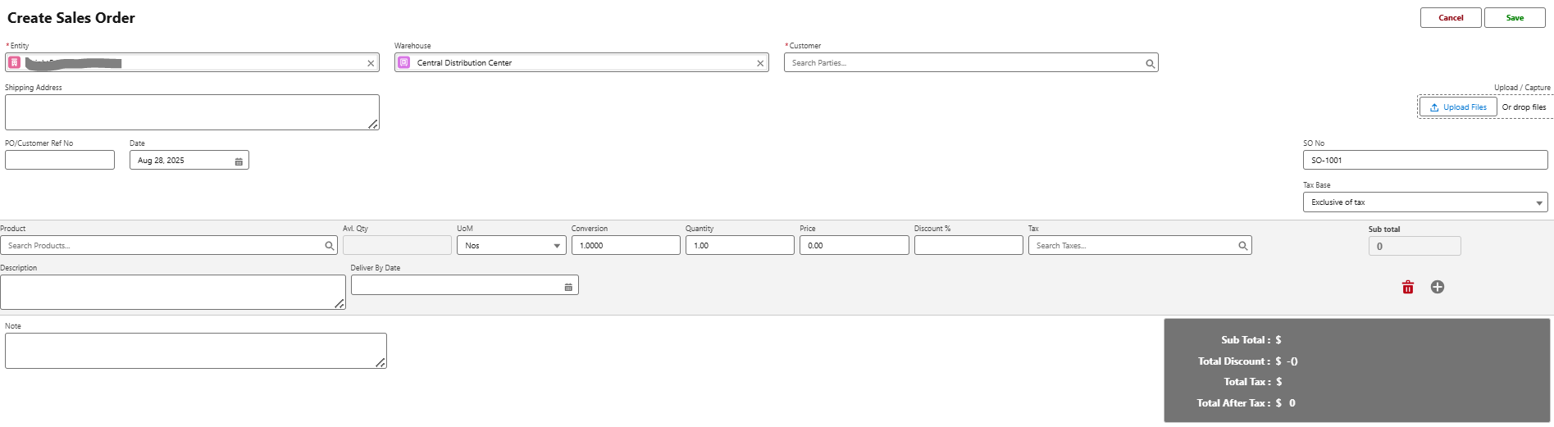Click the Search Products field
The image size is (1554, 427).
(x=168, y=245)
